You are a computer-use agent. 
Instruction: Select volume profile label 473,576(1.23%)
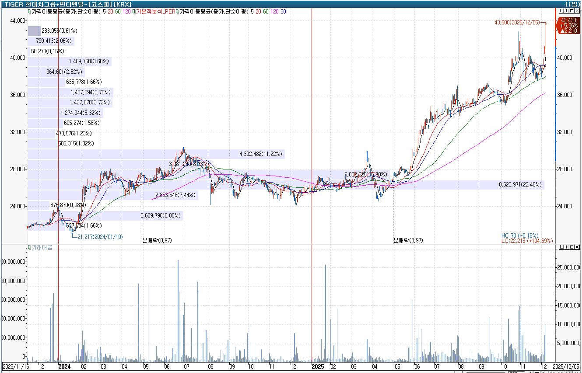click(74, 133)
